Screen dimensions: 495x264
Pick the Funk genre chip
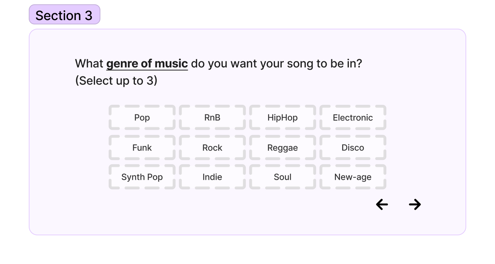click(142, 148)
